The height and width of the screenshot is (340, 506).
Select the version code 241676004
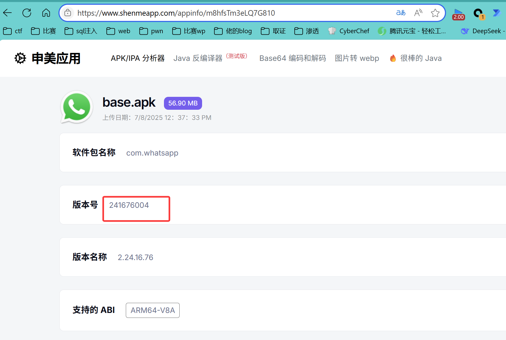[129, 205]
